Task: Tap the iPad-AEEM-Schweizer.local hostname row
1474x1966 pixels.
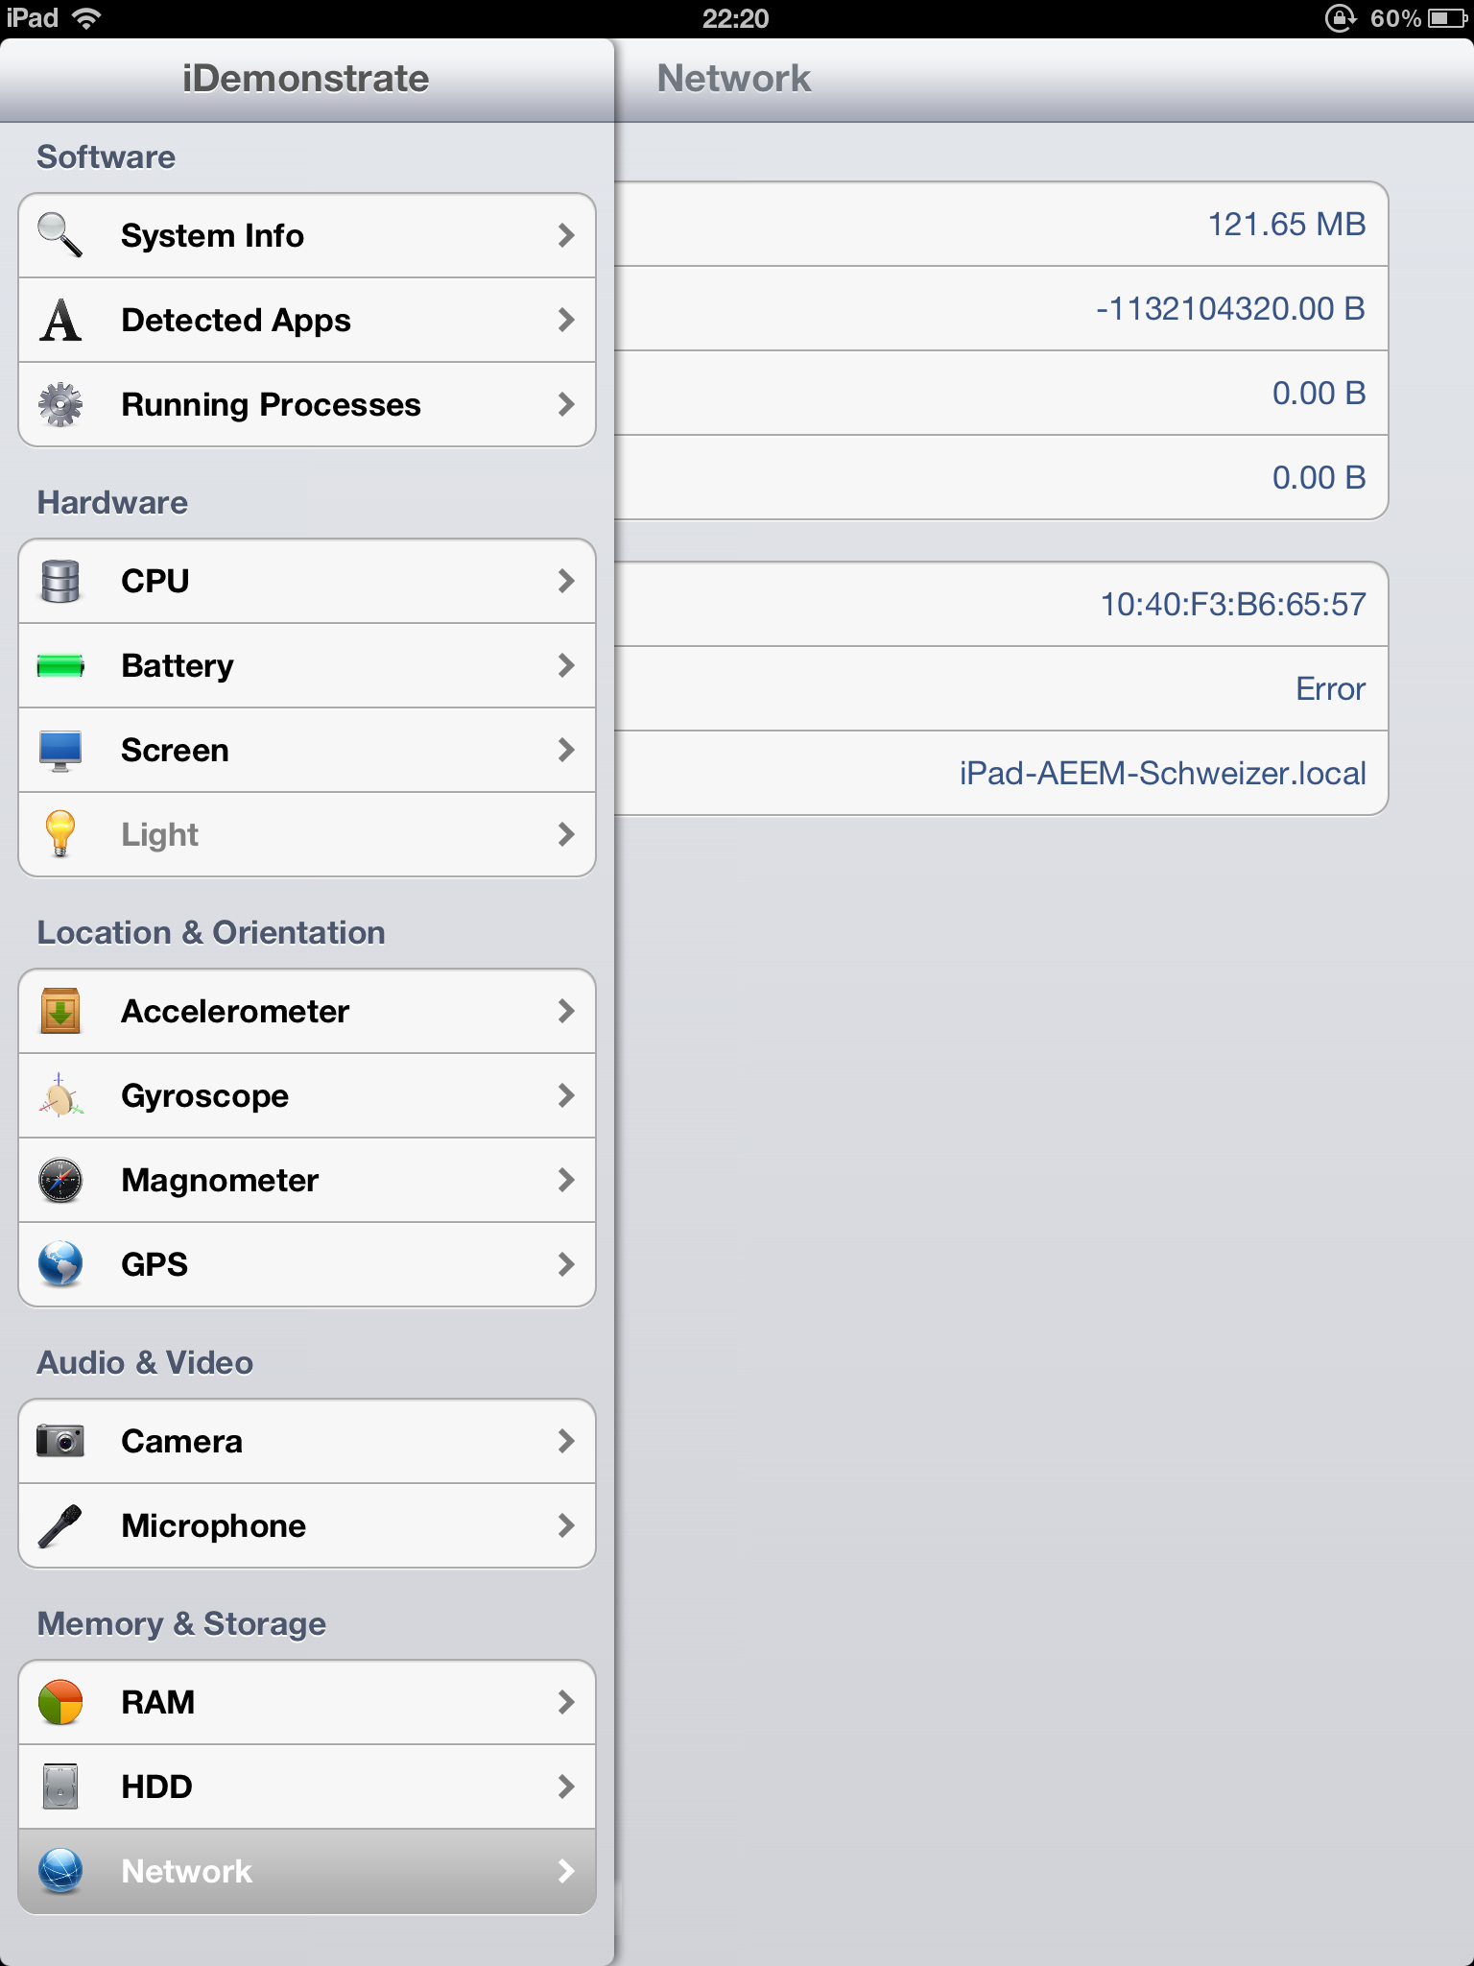Action: click(x=1001, y=773)
